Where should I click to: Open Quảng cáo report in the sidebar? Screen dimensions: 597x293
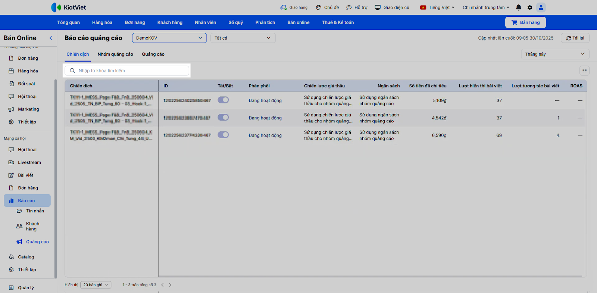click(37, 241)
